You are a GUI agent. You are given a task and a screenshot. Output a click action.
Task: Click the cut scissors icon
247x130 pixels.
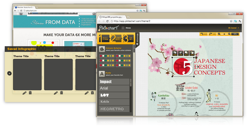click(181, 53)
